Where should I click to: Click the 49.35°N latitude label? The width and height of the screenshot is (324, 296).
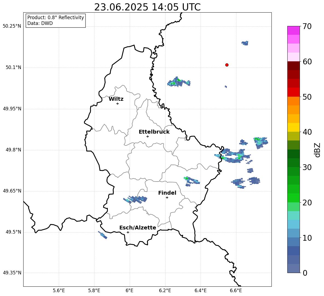[12, 273]
